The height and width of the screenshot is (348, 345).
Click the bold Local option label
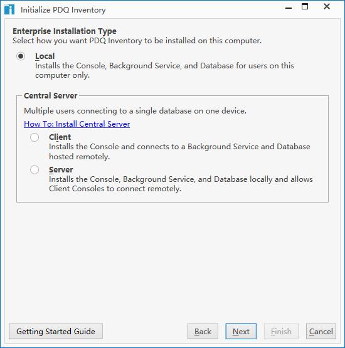[45, 56]
